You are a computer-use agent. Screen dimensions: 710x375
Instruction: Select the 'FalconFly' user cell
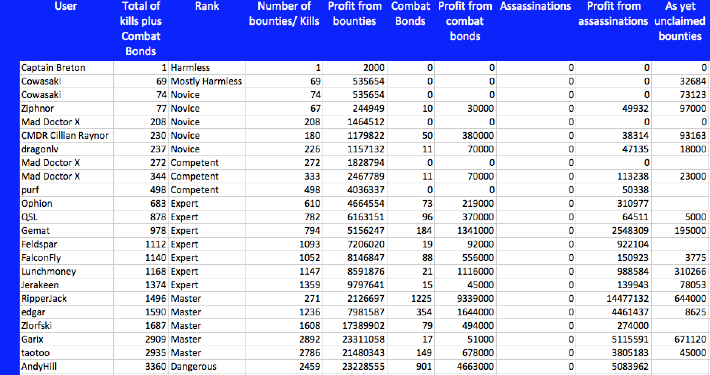pyautogui.click(x=66, y=258)
